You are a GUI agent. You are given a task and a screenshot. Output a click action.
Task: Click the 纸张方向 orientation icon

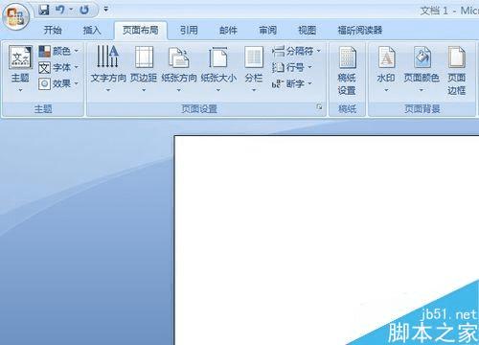pyautogui.click(x=178, y=57)
